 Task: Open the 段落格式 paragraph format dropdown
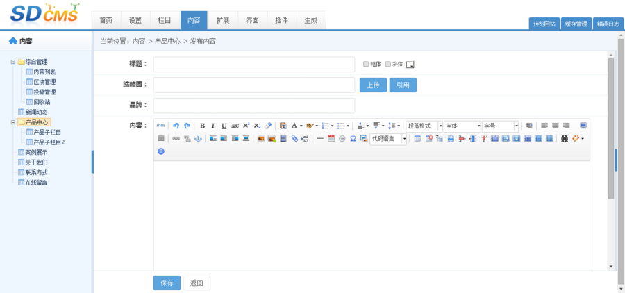coord(424,126)
